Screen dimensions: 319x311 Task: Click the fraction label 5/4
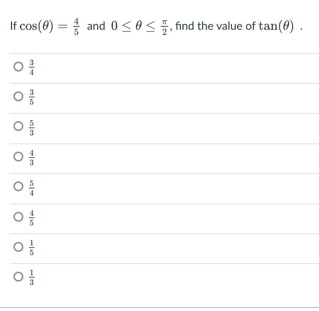click(31, 187)
